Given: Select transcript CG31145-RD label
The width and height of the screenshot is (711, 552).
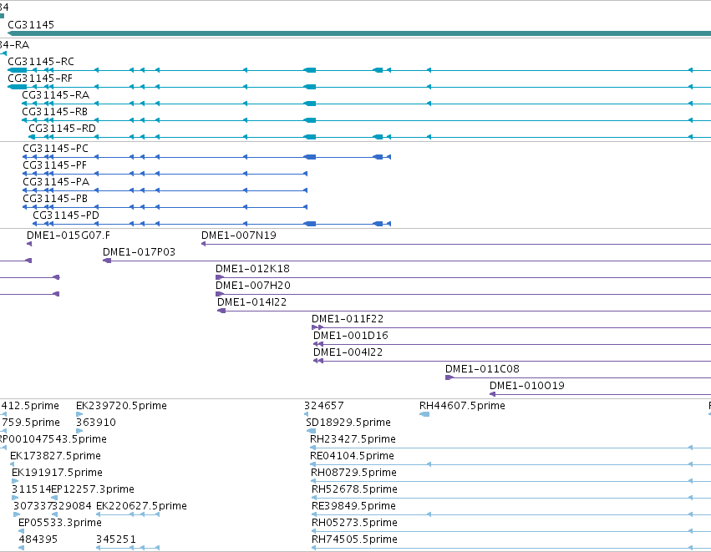Looking at the screenshot, I should (x=62, y=129).
